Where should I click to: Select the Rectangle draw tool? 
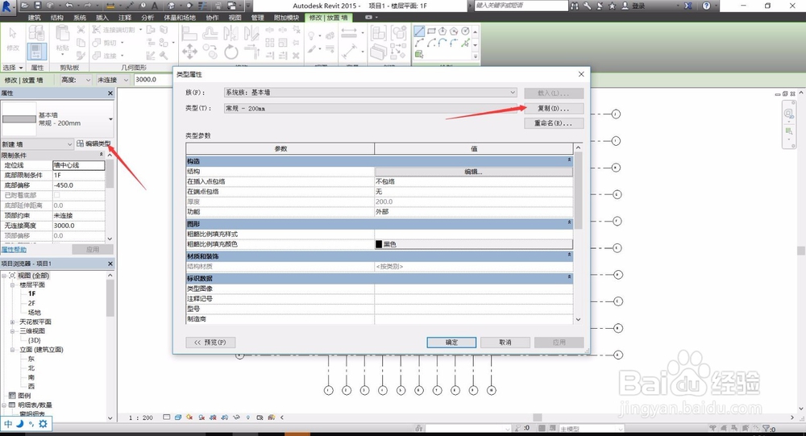tap(431, 31)
